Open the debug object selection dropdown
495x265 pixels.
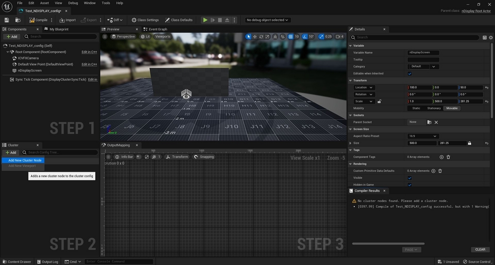point(267,20)
